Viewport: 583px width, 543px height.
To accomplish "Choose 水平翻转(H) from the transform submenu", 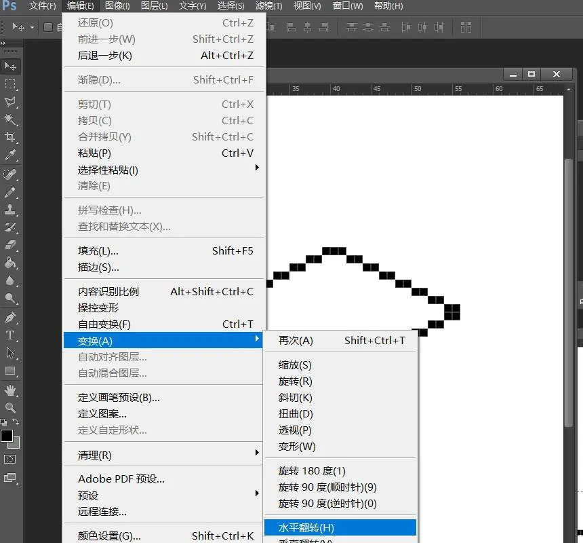I will pos(340,527).
